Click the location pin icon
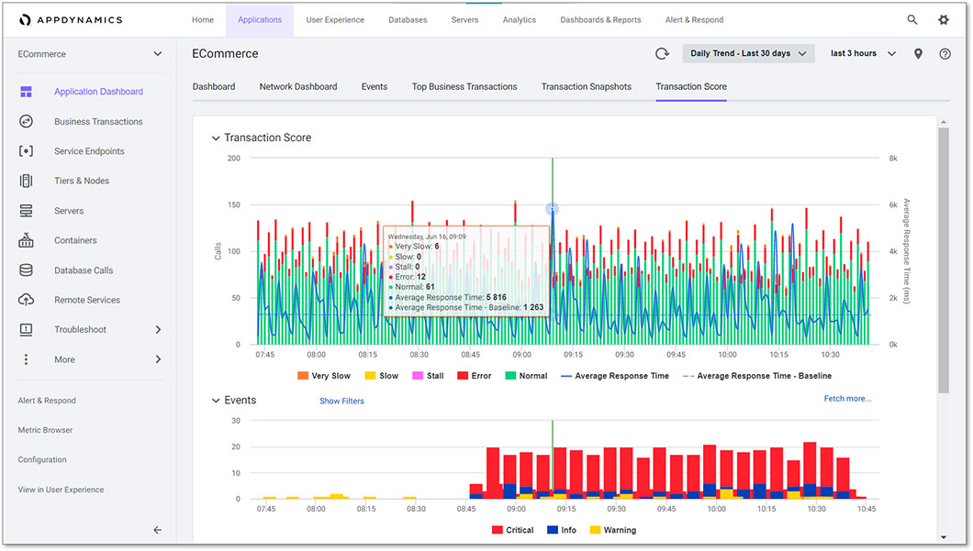This screenshot has width=973, height=551. coord(918,54)
